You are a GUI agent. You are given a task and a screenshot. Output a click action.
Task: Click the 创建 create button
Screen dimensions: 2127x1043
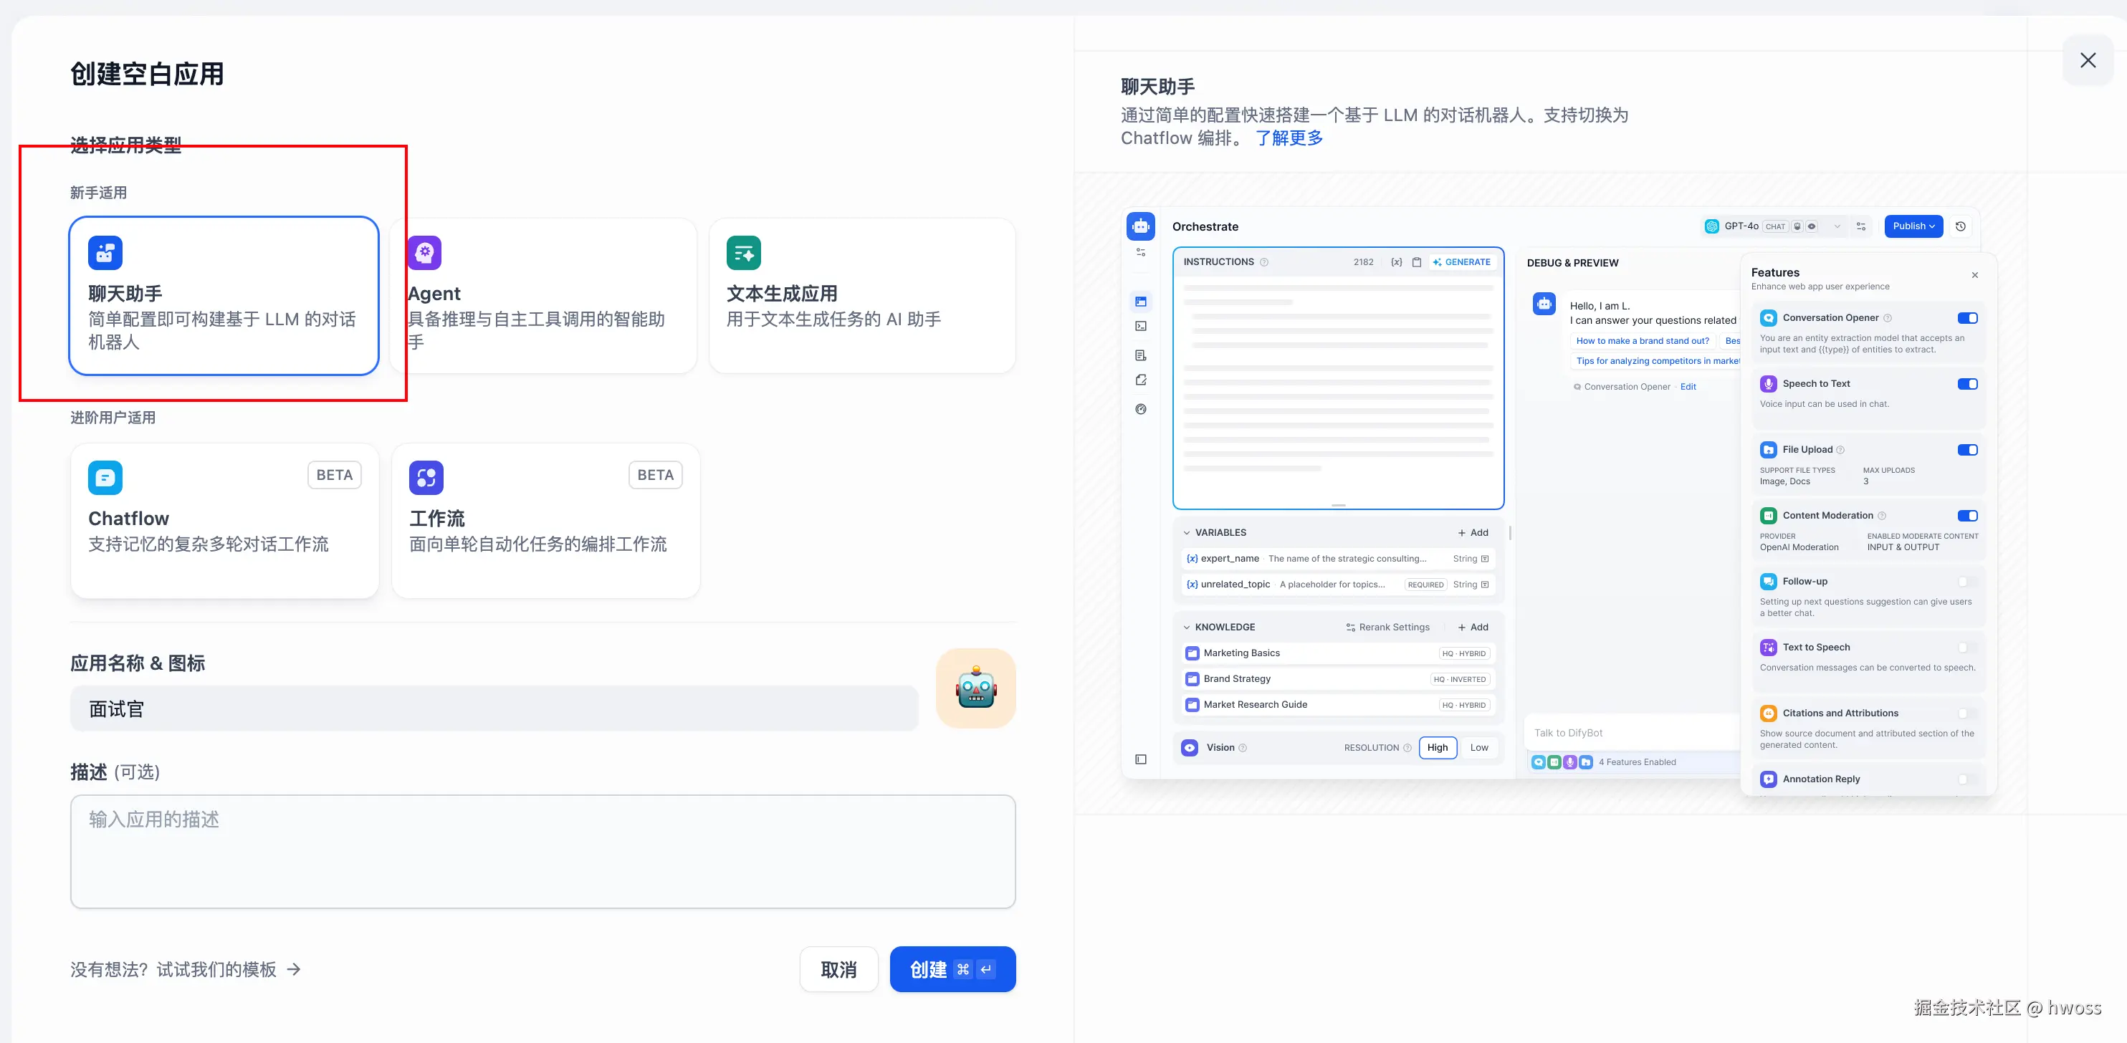point(952,969)
